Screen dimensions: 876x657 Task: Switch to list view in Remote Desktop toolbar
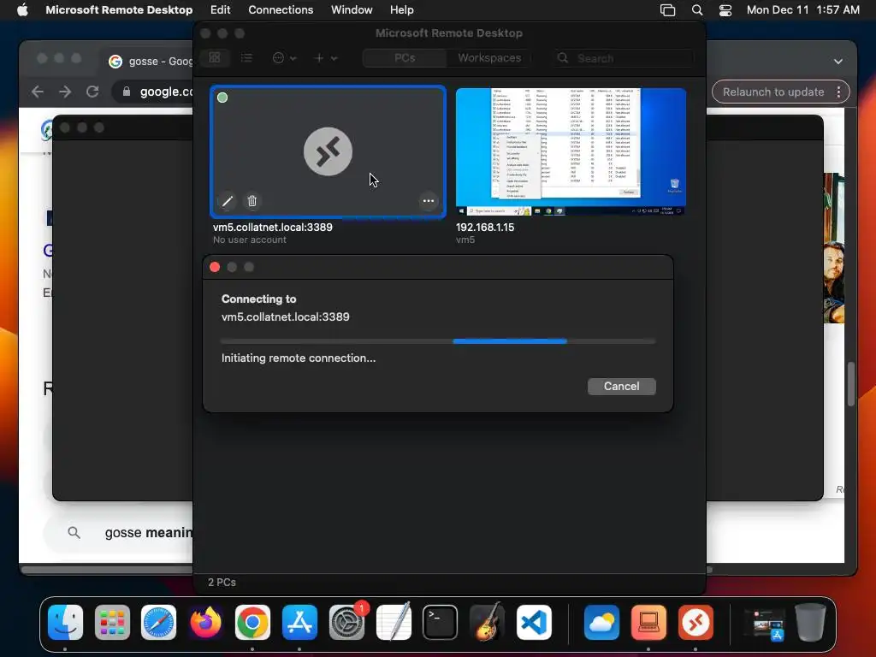click(246, 57)
